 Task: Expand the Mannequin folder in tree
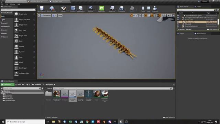point(2,97)
